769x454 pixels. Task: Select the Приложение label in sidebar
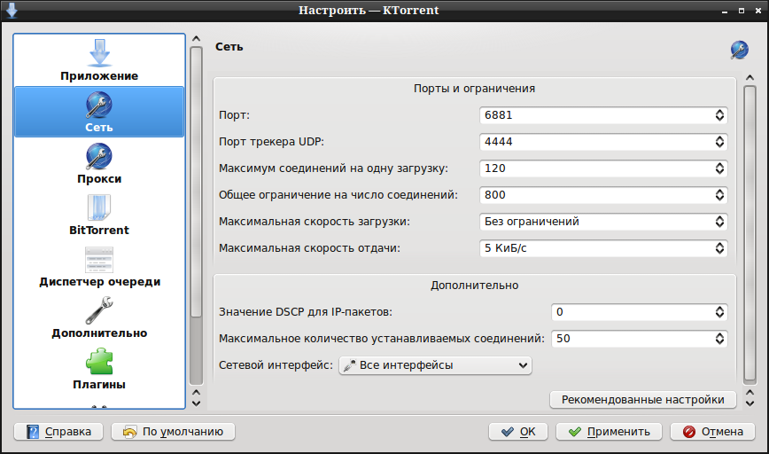[x=99, y=76]
